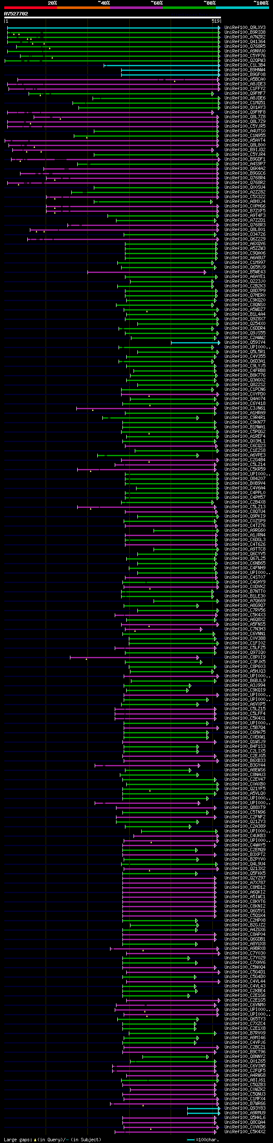This screenshot has height=1143, width=273.
Task: Select the cyan alignment bar for UniRef100_A9RMU9
Action: tap(204, 1113)
